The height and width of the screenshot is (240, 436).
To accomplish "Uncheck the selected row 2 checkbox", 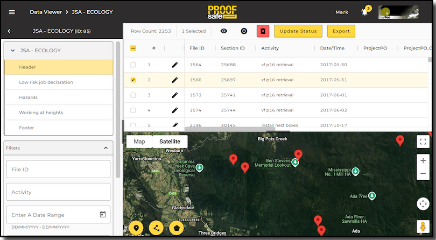I will pos(133,80).
